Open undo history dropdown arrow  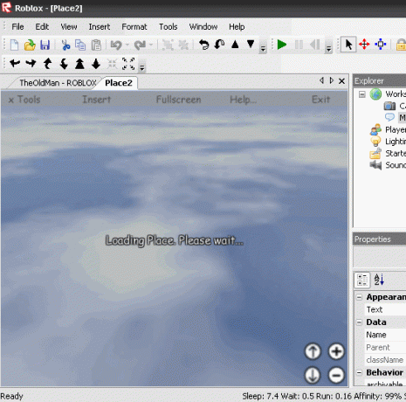(127, 45)
